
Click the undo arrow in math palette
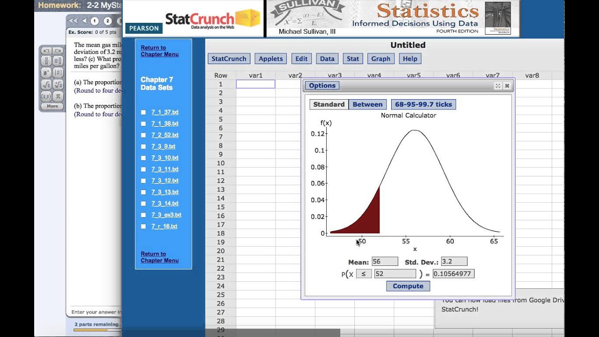pyautogui.click(x=46, y=51)
